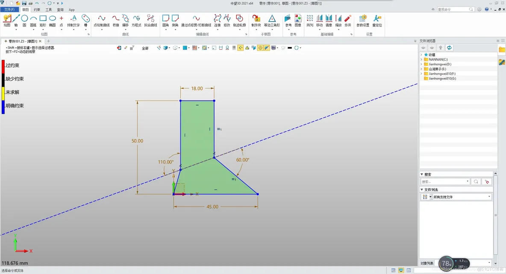Open the 制作块 (Make block) tool
Screen dimensions: 506x274
256,20
